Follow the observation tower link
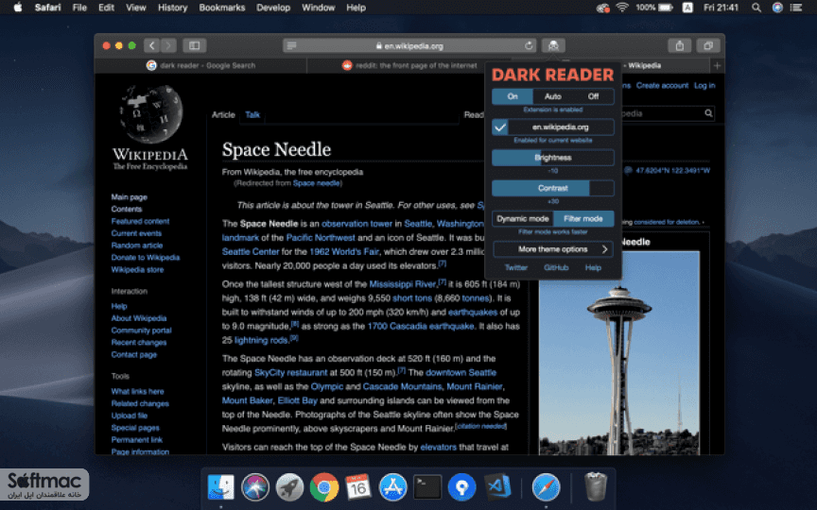817x510 pixels. pos(356,224)
